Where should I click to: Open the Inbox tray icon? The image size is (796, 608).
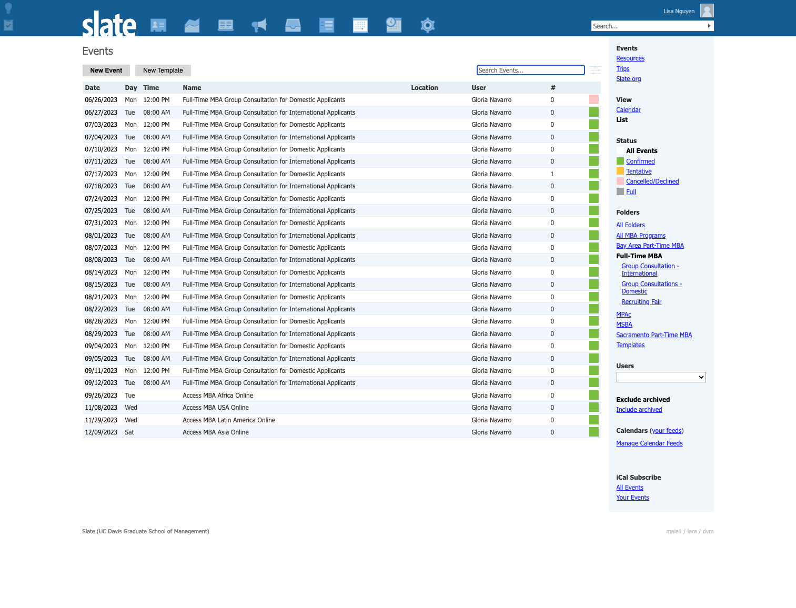[293, 25]
